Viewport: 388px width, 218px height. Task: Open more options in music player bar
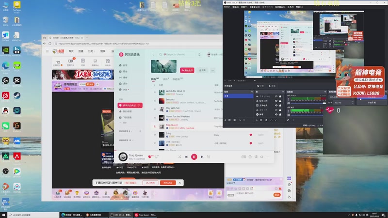coord(268,156)
